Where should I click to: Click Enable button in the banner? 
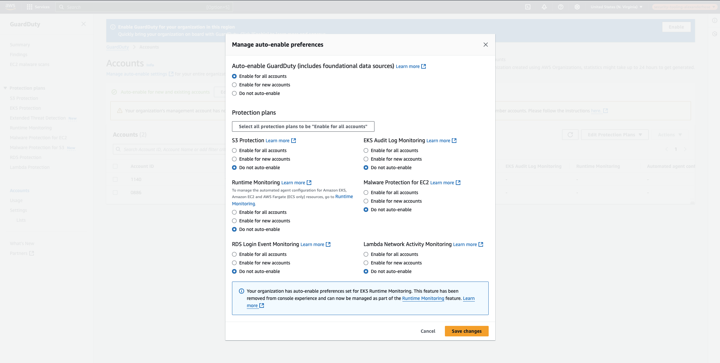(x=676, y=27)
